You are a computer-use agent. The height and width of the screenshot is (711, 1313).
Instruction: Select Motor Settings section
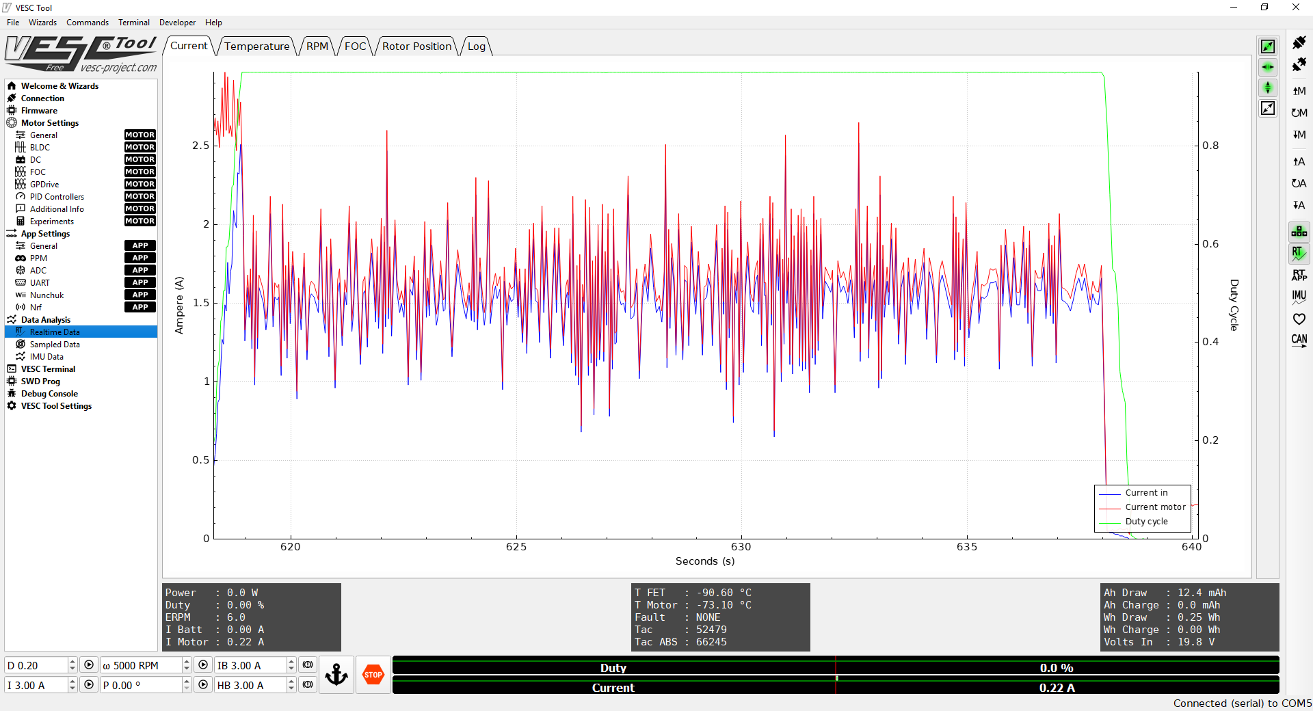pos(50,123)
